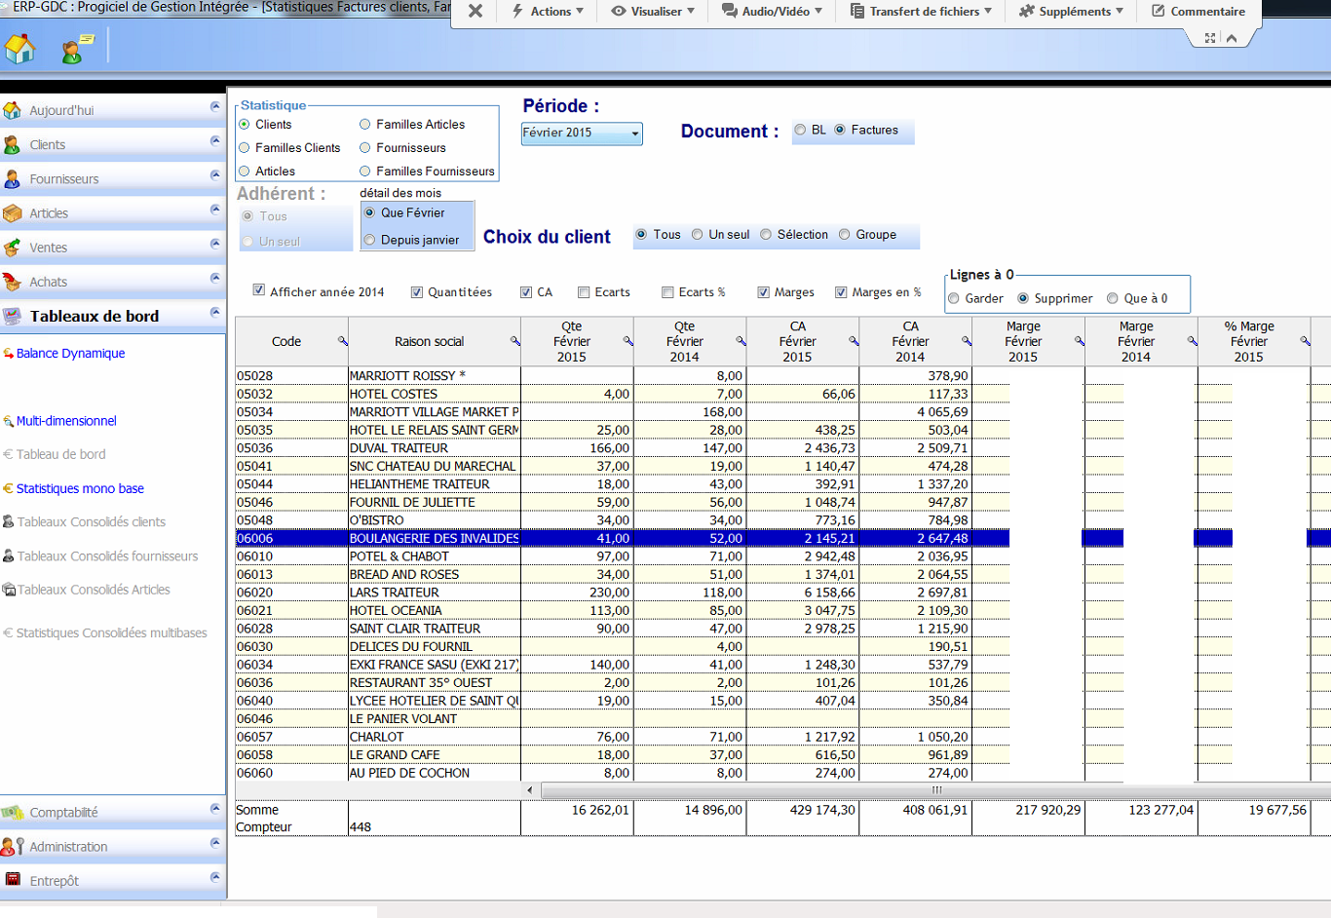Click search icon in Qte Février 2014 header
The image size is (1331, 918).
click(x=741, y=340)
